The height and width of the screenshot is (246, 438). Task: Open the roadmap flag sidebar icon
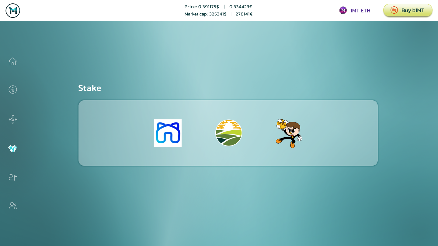click(13, 177)
